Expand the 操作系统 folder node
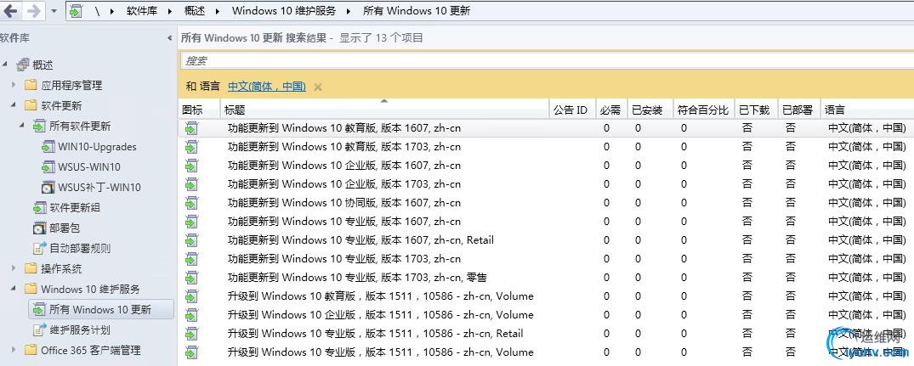 click(x=14, y=268)
